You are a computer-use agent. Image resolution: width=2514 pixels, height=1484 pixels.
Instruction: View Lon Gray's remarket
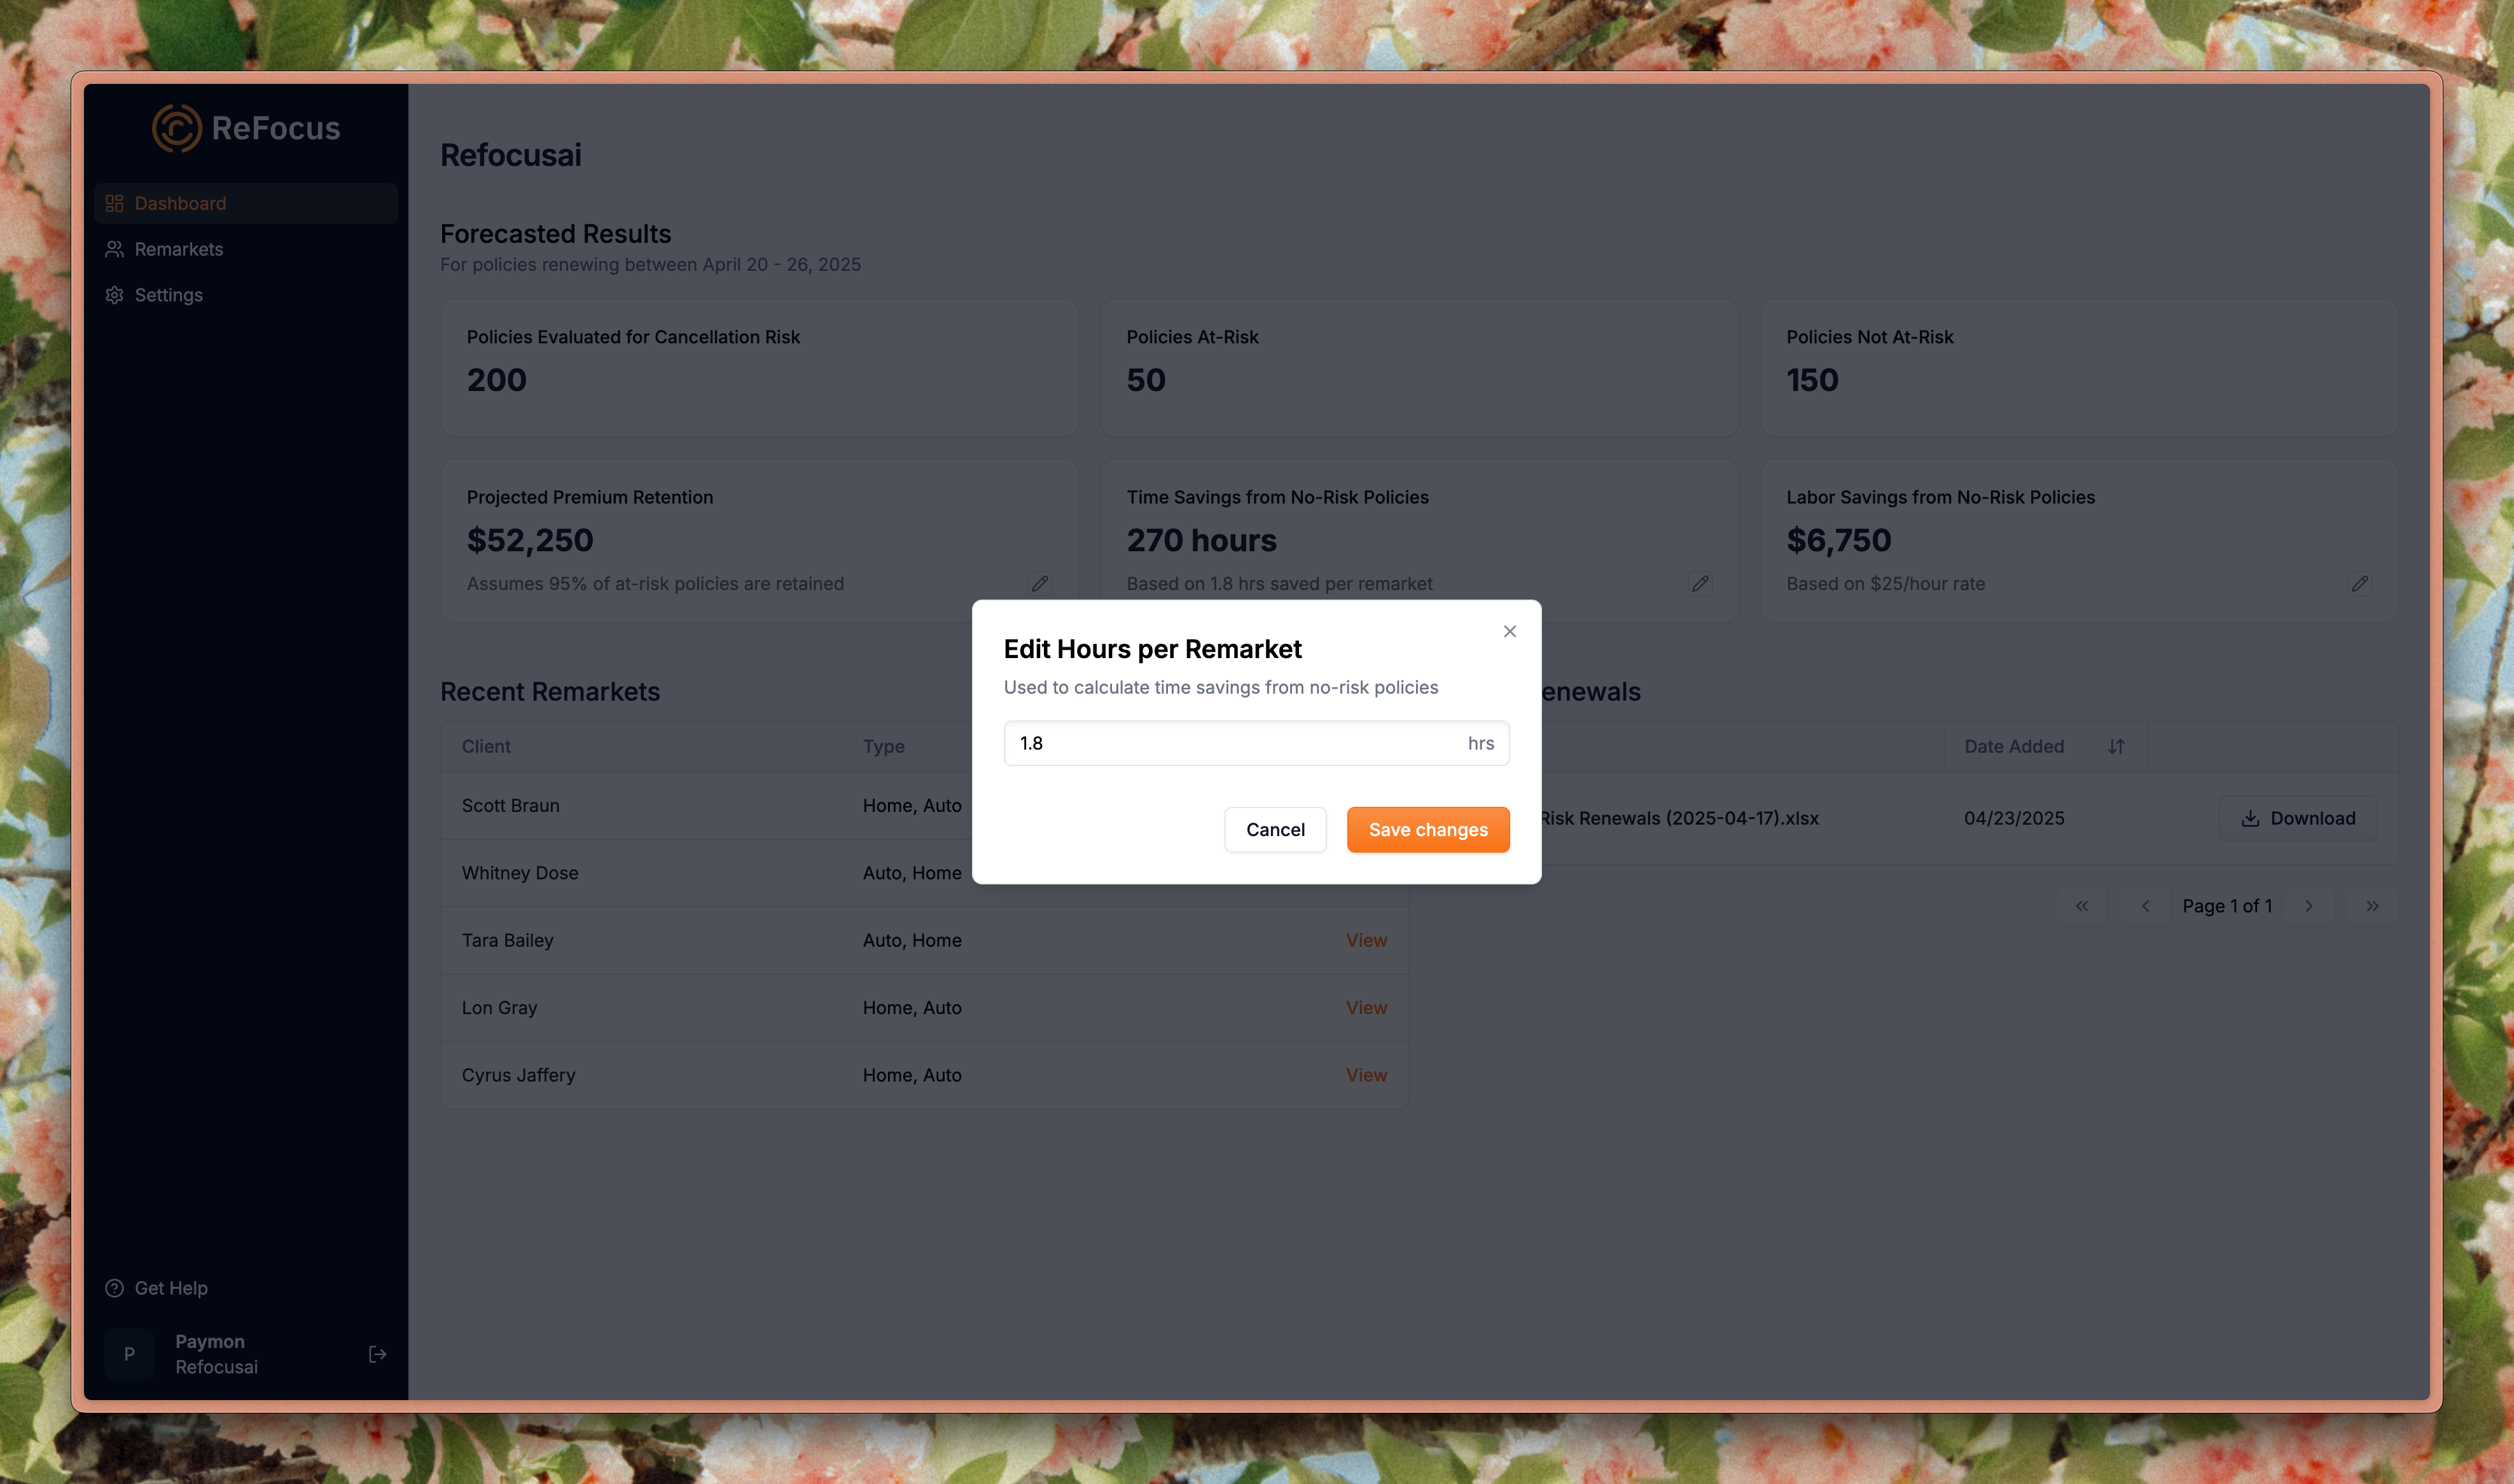(1366, 1008)
